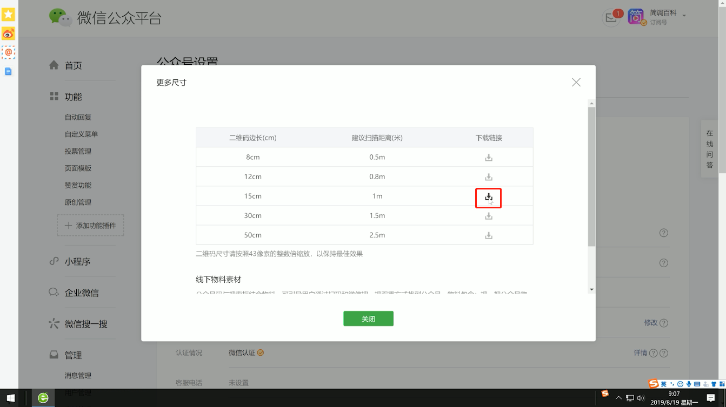Click the yellow star favorites icon

[8, 15]
